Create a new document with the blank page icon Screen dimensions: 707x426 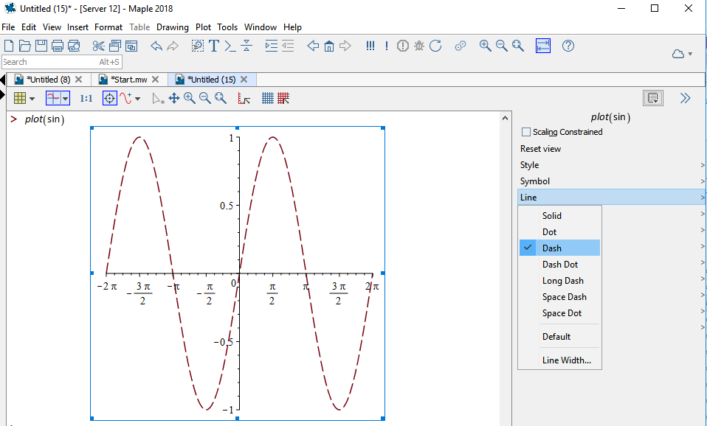(x=9, y=46)
